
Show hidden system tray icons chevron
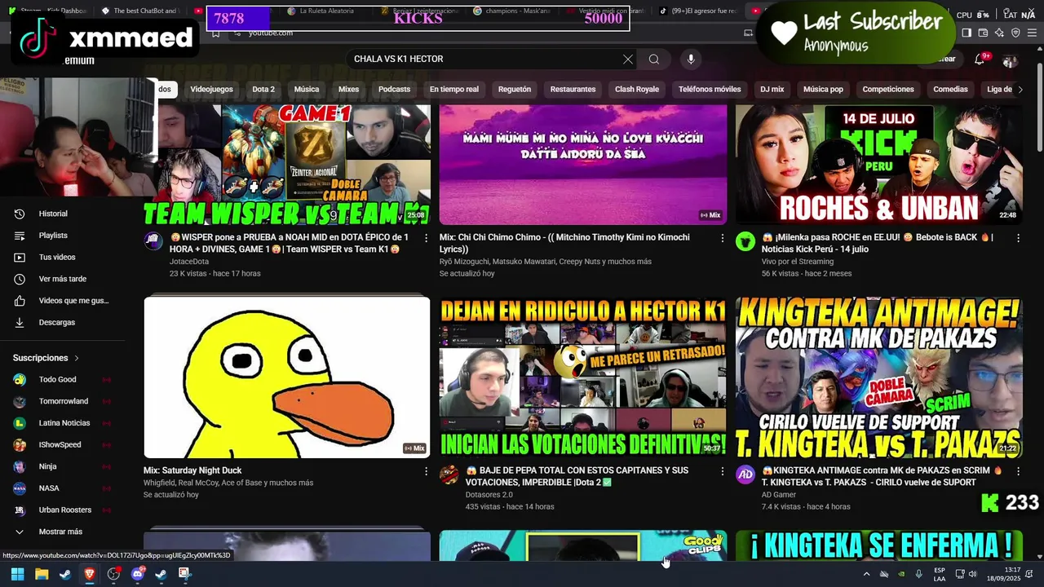pyautogui.click(x=866, y=574)
